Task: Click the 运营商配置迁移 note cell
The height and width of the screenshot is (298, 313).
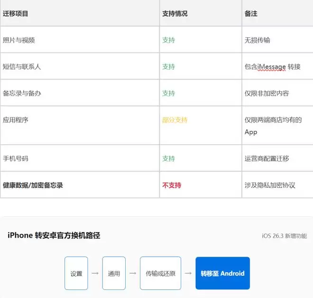Action: (267, 158)
